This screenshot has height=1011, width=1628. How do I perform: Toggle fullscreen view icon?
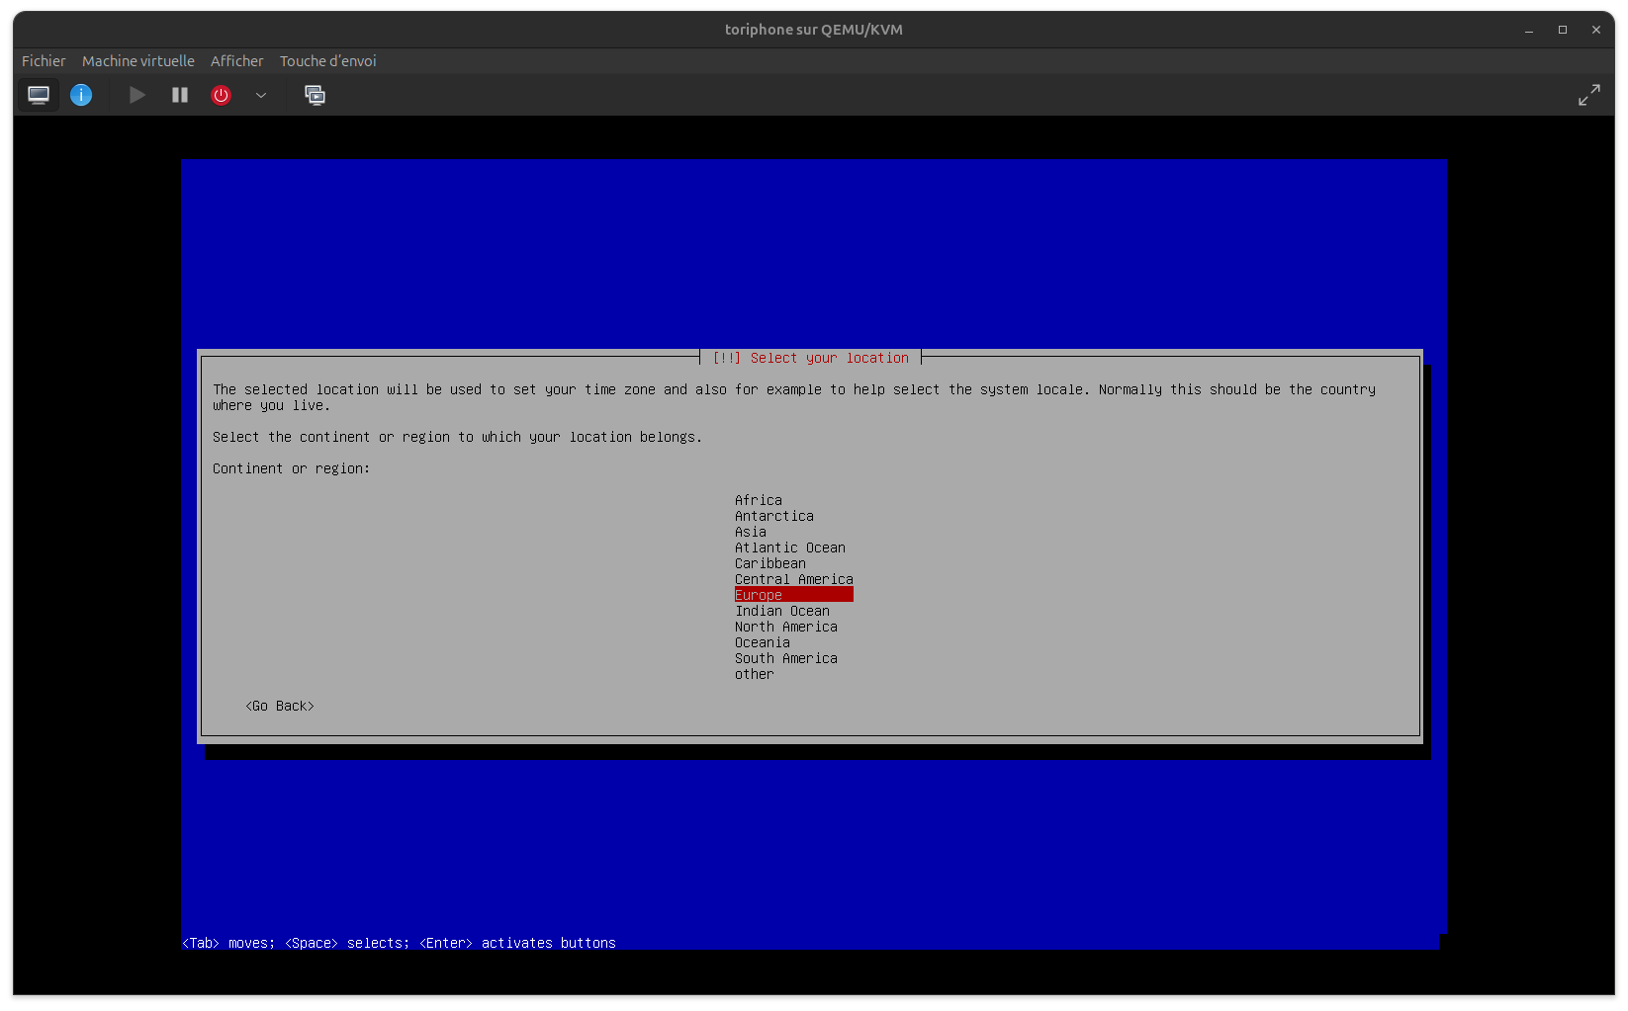click(x=1588, y=95)
